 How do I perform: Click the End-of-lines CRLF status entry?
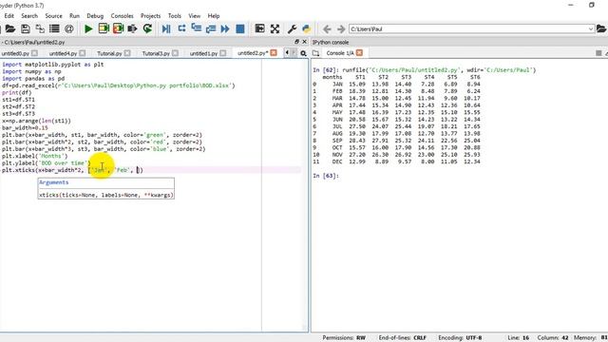402,338
